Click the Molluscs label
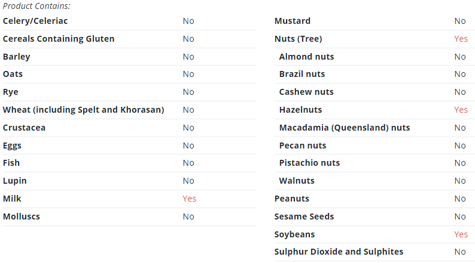Viewport: 475px width, 263px height. pos(21,216)
